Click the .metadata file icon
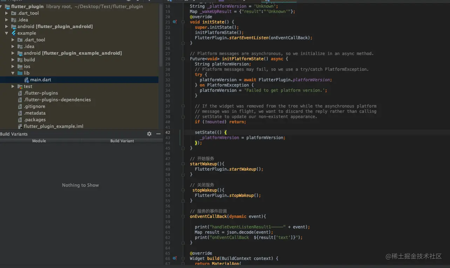 [20, 113]
